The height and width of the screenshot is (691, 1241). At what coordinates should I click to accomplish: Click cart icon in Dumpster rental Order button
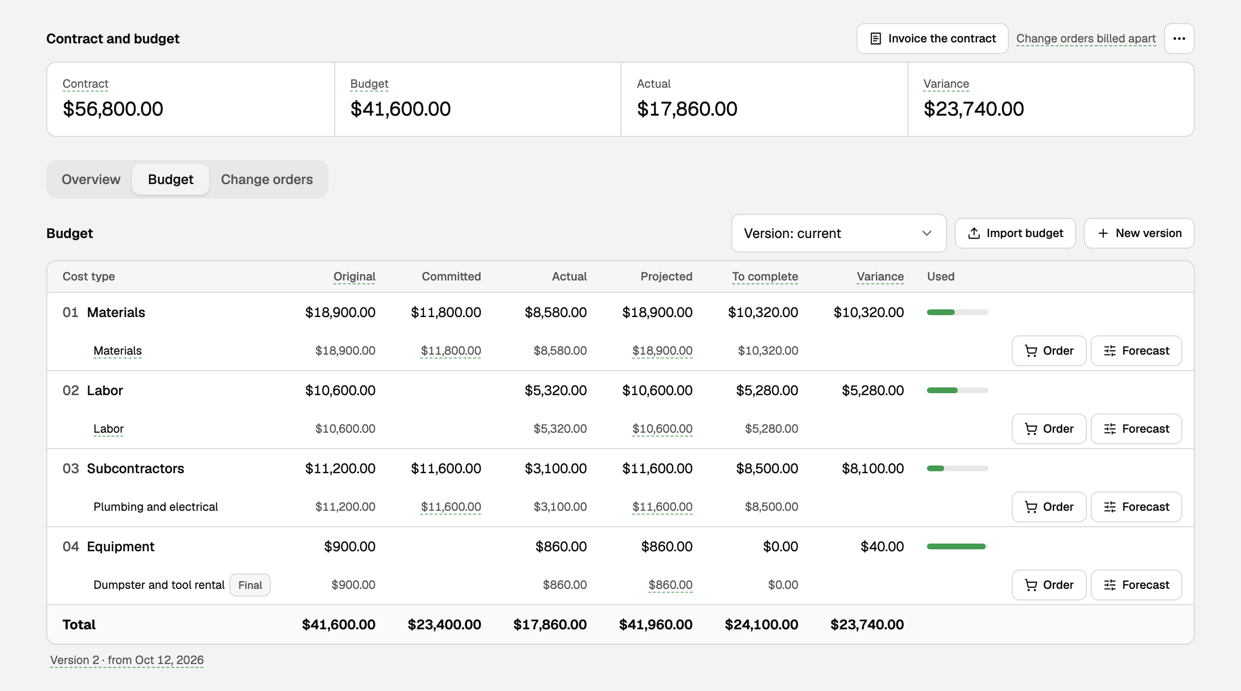(1031, 585)
